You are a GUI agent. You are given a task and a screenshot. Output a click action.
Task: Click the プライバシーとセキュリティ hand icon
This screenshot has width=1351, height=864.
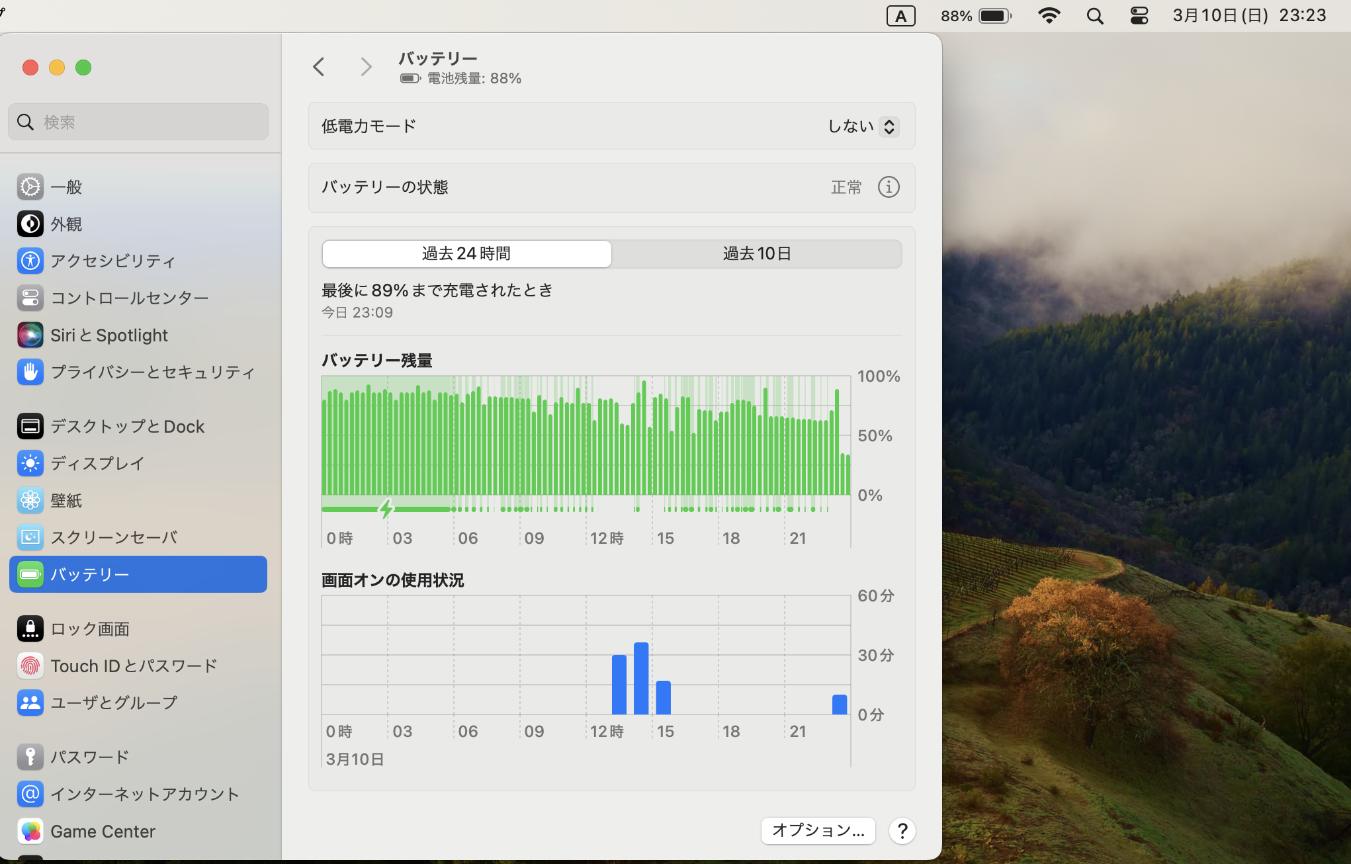tap(30, 372)
